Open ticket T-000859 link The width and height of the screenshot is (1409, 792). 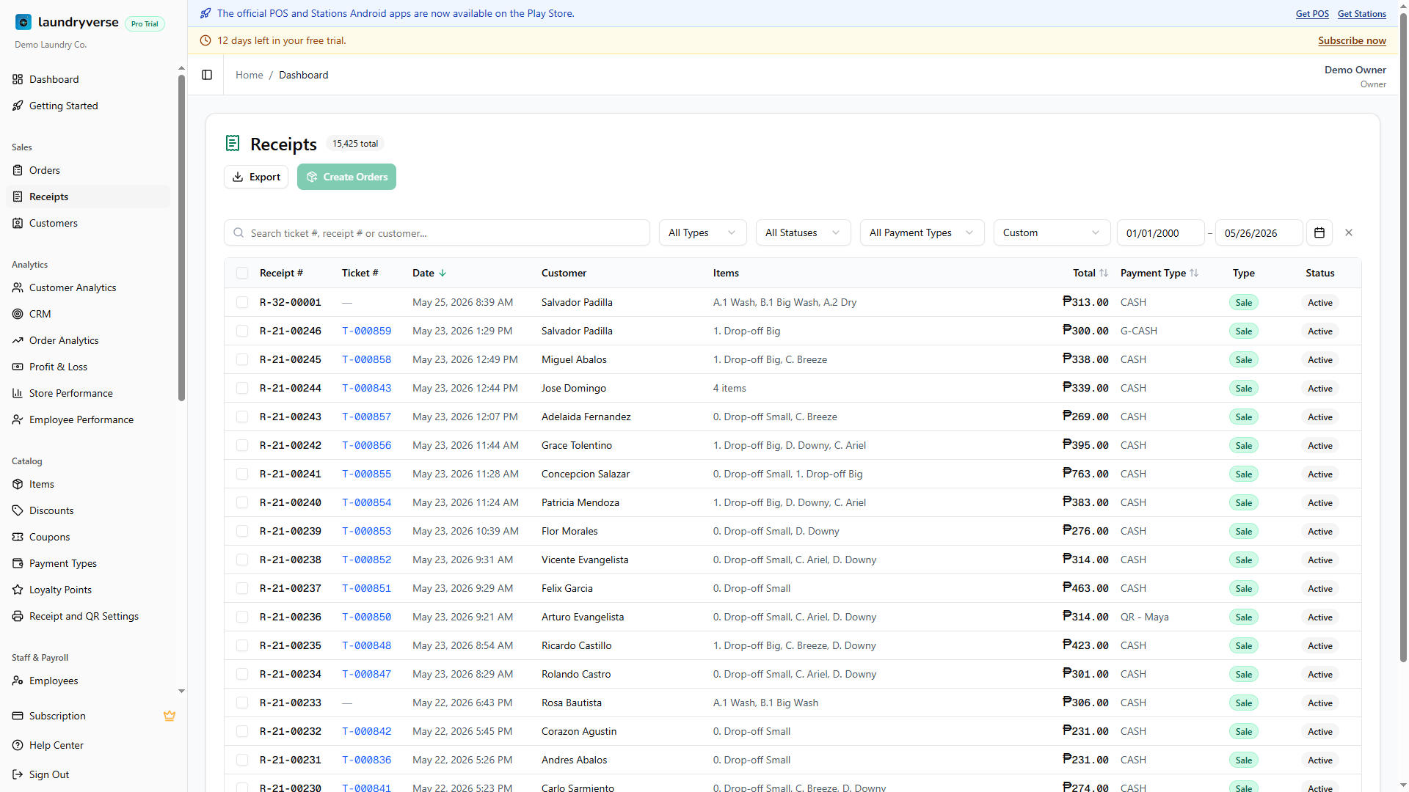pos(366,331)
